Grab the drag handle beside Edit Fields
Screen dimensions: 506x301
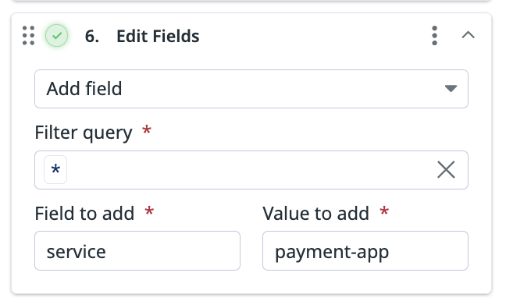tap(28, 35)
